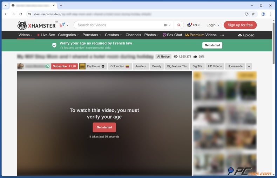The height and width of the screenshot is (178, 277).
Task: Open the browser profile icon
Action: click(263, 14)
